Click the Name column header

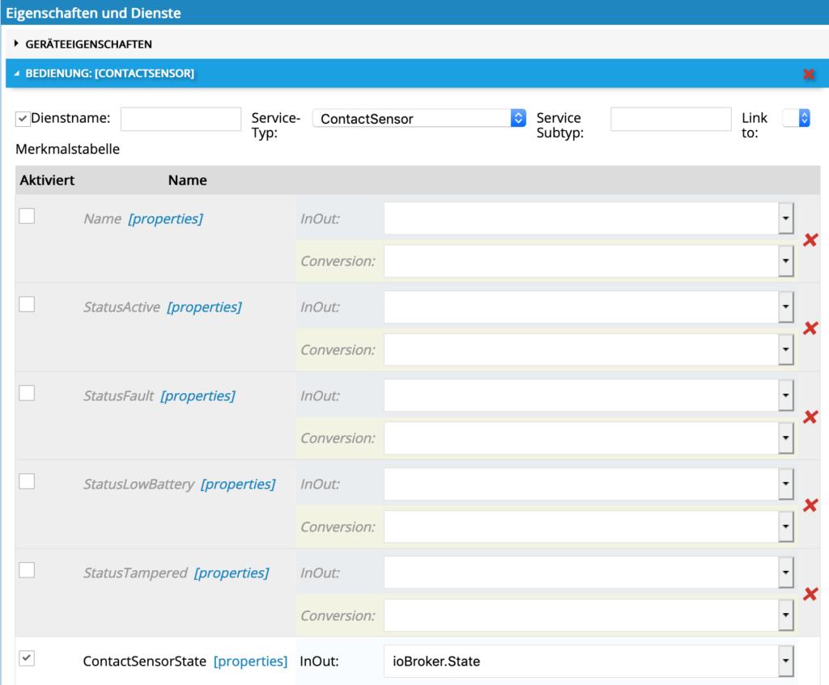(187, 180)
